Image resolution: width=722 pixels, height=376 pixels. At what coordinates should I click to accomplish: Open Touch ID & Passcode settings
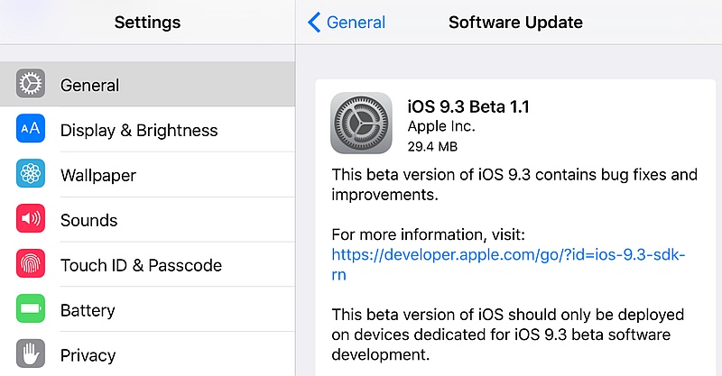(x=147, y=264)
